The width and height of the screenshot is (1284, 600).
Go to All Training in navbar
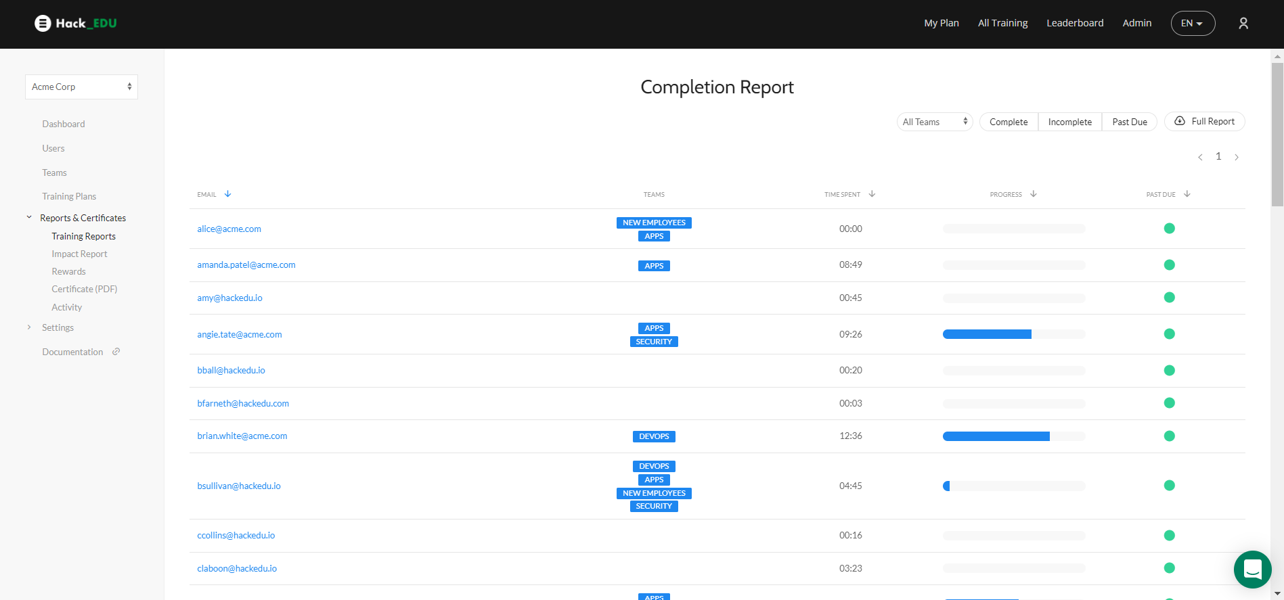click(x=1002, y=23)
